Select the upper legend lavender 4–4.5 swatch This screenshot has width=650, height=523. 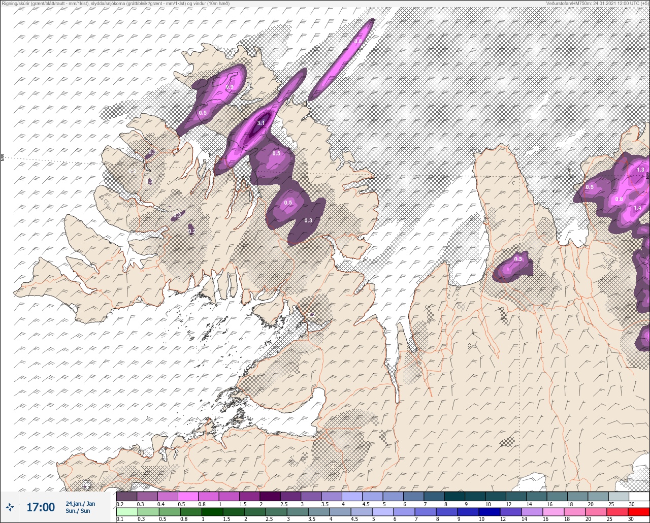pos(352,496)
